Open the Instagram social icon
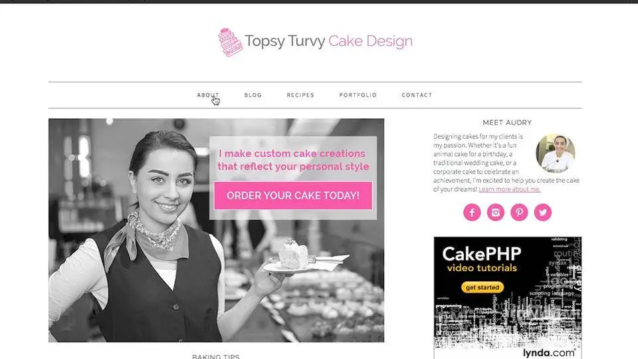Screen dimensions: 638x359 [496, 212]
